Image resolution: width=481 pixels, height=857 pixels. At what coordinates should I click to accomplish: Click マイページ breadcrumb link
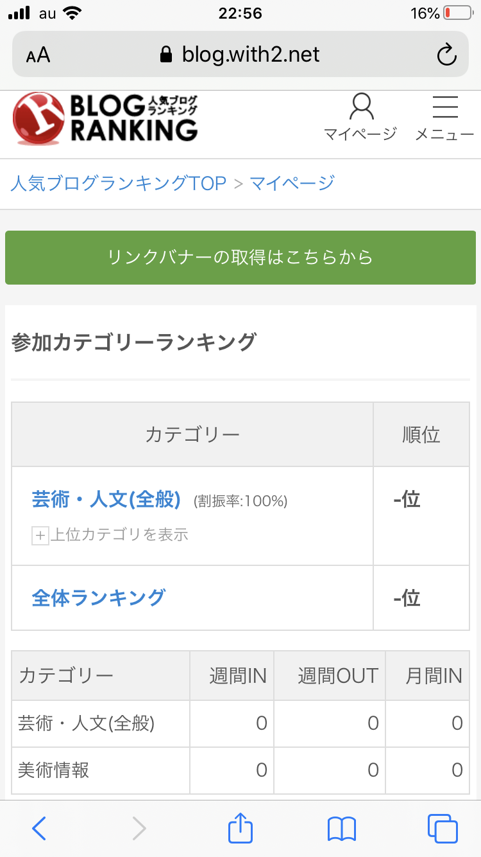[292, 183]
